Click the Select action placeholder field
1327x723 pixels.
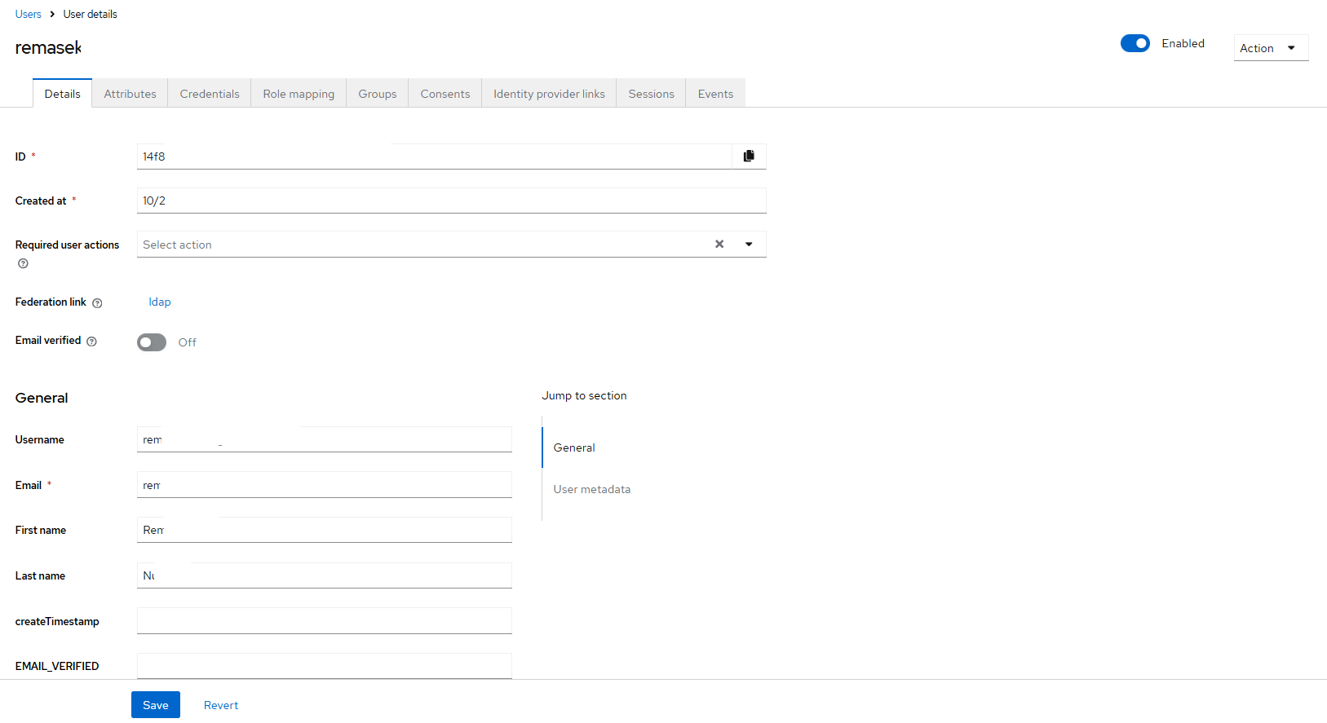tap(424, 245)
